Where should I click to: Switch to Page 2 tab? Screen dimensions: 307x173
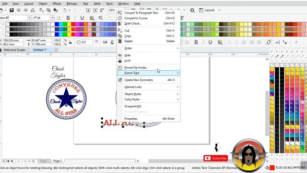(58, 161)
